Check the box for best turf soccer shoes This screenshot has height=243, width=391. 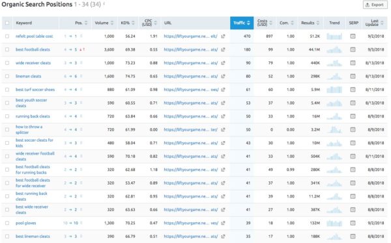(x=7, y=90)
